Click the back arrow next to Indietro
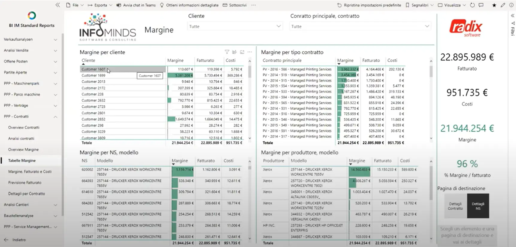The height and width of the screenshot is (247, 516). (x=6, y=240)
